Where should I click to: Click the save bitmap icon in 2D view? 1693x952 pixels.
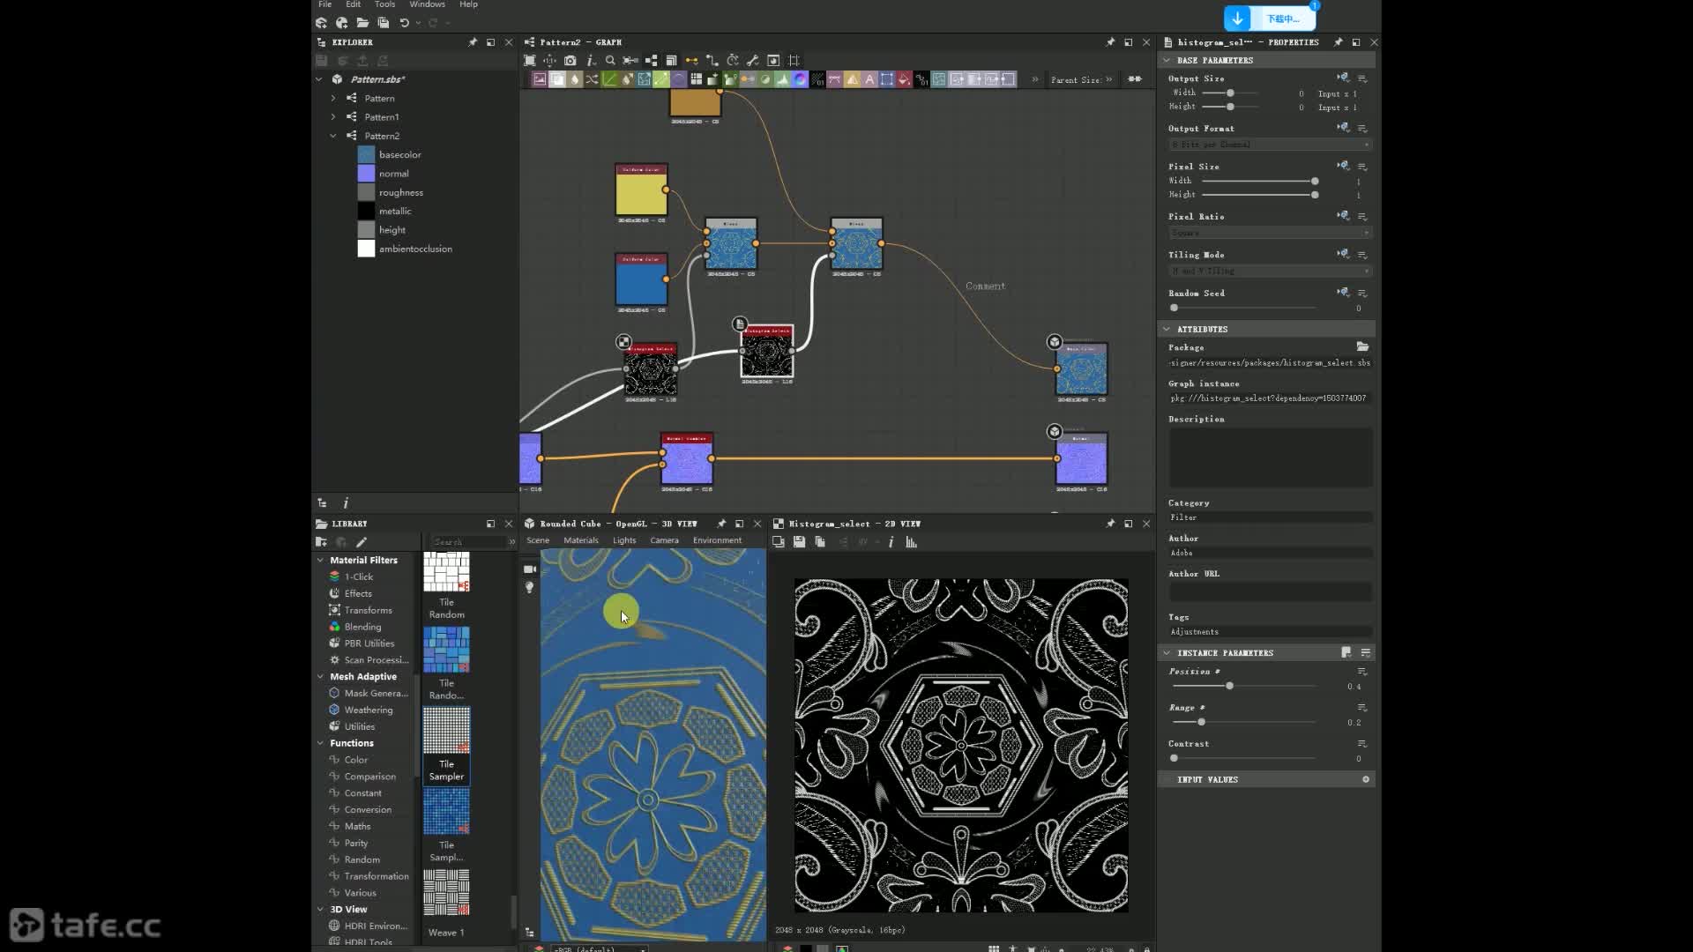[799, 542]
